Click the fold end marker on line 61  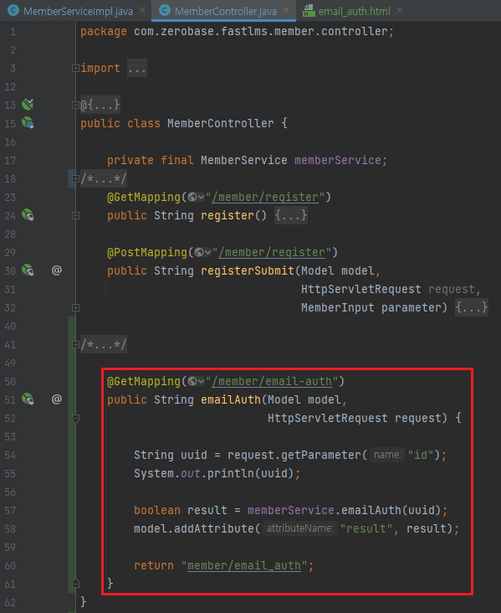point(76,584)
